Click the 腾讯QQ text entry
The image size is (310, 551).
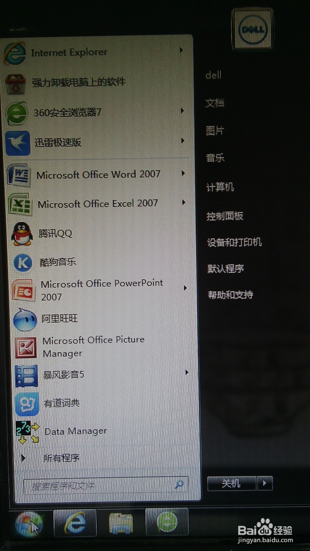pos(55,233)
